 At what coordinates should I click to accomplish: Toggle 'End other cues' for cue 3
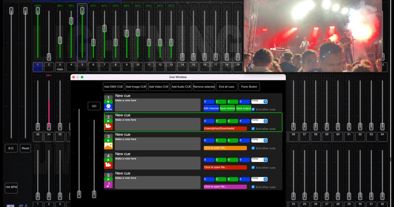pyautogui.click(x=253, y=148)
